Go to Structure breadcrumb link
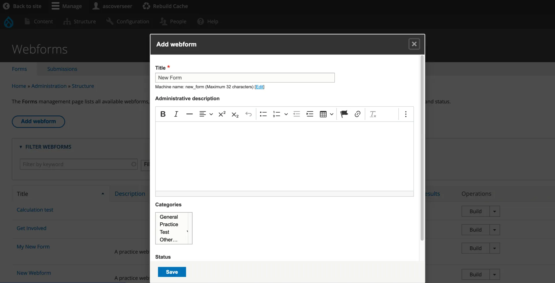Screen dimensions: 555x283 pyautogui.click(x=83, y=86)
